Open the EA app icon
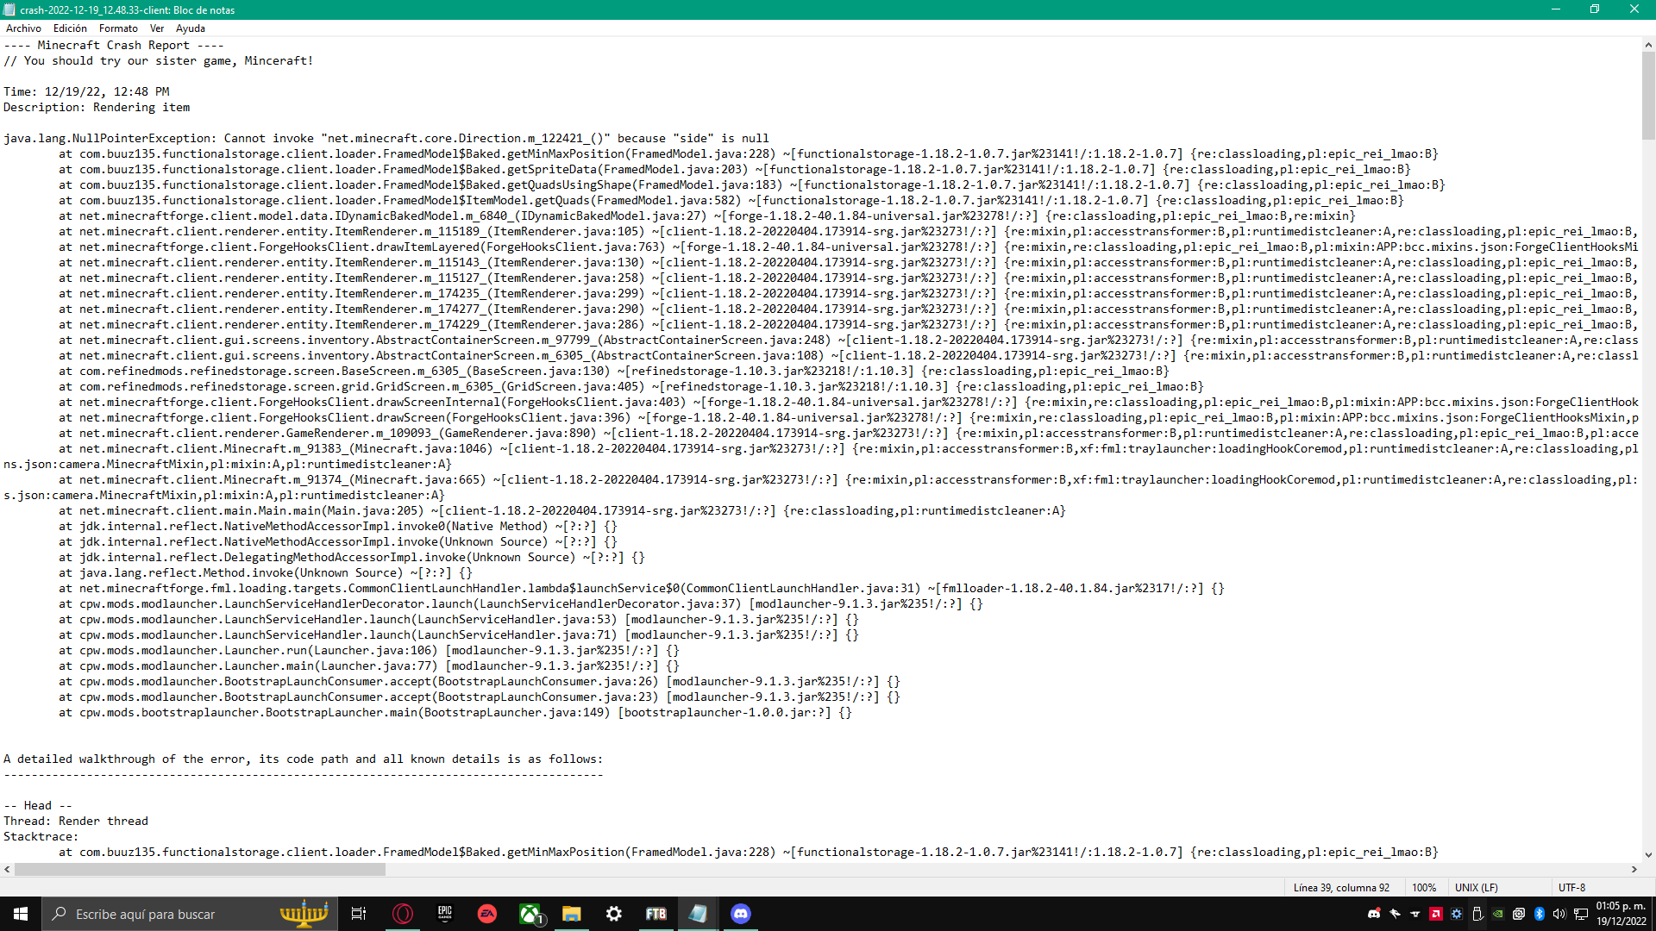 point(487,914)
